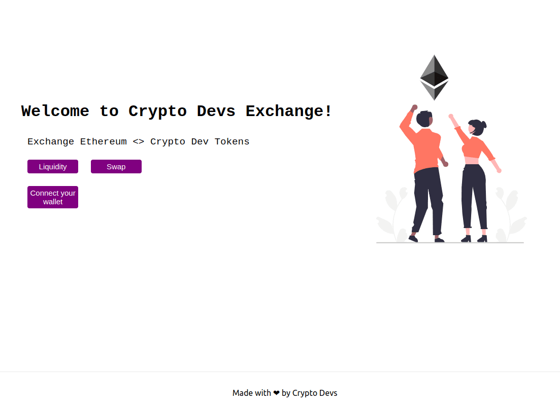Open the Liquidity tab
This screenshot has width=560, height=406.
pos(53,166)
